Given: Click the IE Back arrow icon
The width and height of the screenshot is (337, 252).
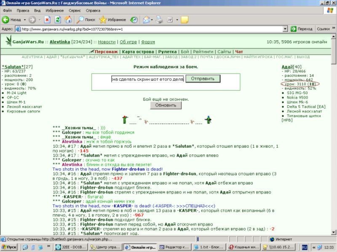Looking at the screenshot, I should point(5,20).
